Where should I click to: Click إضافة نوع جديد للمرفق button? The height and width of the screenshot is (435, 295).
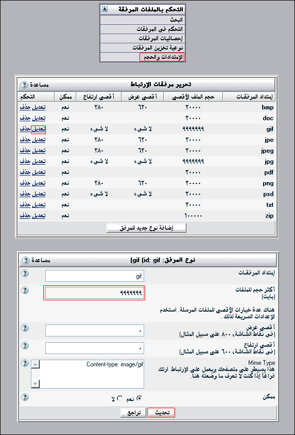click(146, 228)
